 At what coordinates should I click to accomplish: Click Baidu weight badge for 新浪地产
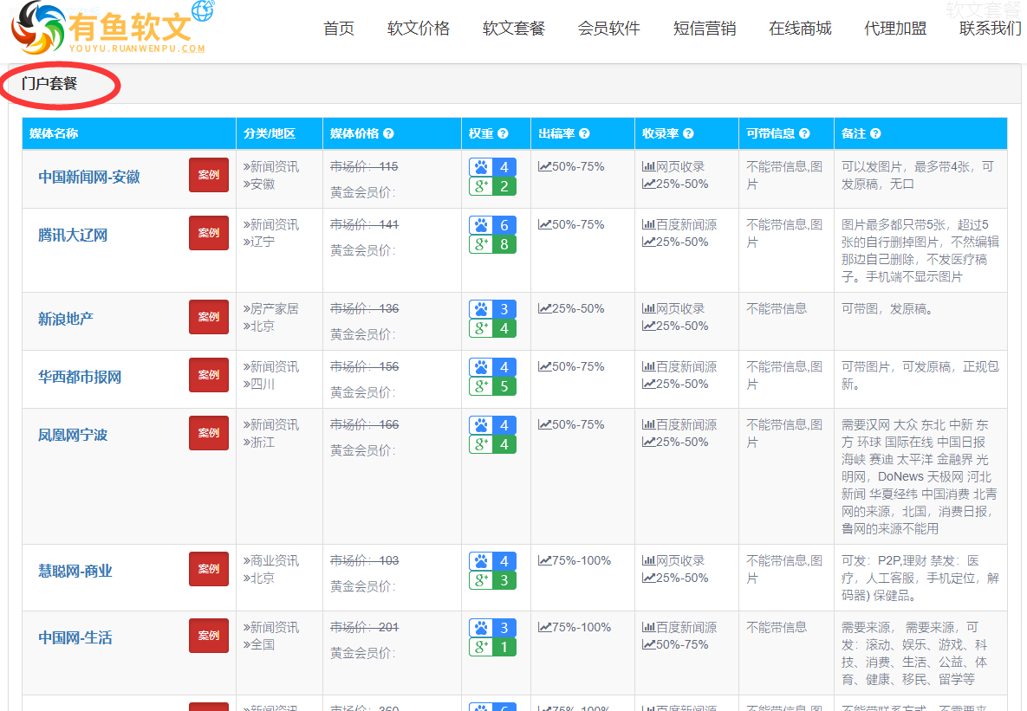(x=492, y=309)
